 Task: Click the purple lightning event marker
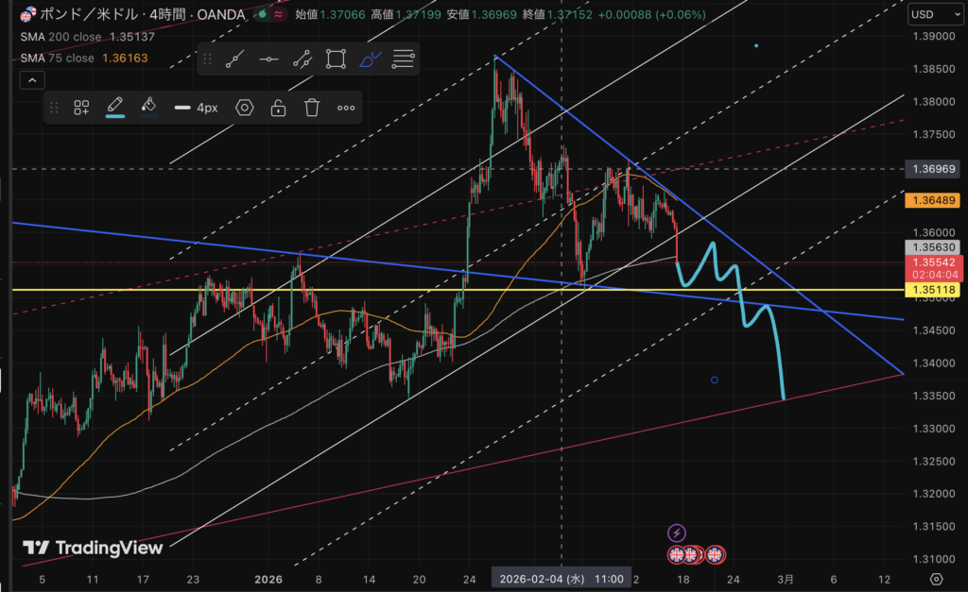677,533
